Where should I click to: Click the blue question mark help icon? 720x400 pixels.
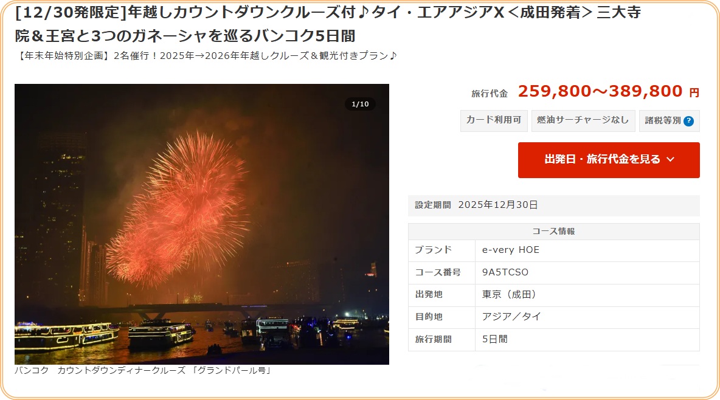point(688,121)
